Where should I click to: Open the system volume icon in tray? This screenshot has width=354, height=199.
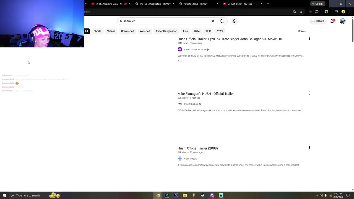coord(321,195)
